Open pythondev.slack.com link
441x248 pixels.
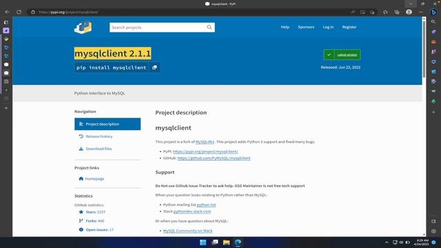click(192, 211)
